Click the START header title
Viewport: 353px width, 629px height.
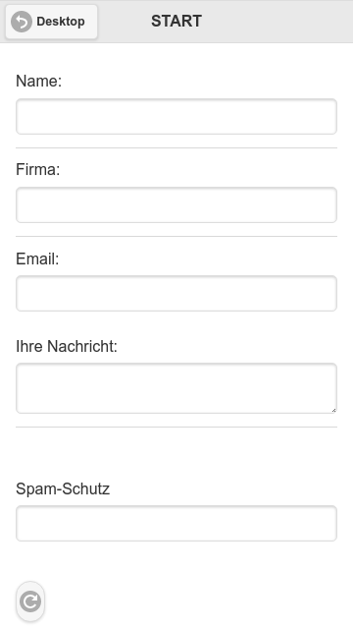176,22
